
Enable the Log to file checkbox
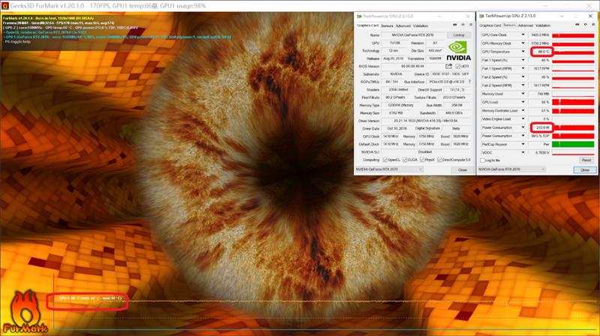[x=483, y=160]
